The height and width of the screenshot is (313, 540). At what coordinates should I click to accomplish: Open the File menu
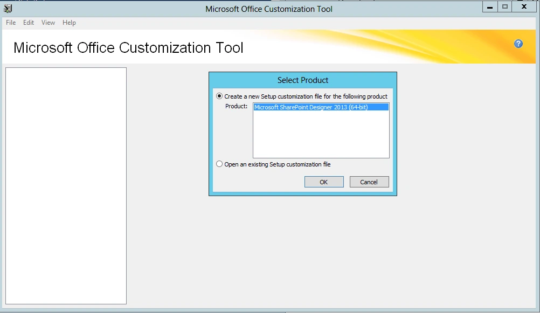pyautogui.click(x=11, y=23)
